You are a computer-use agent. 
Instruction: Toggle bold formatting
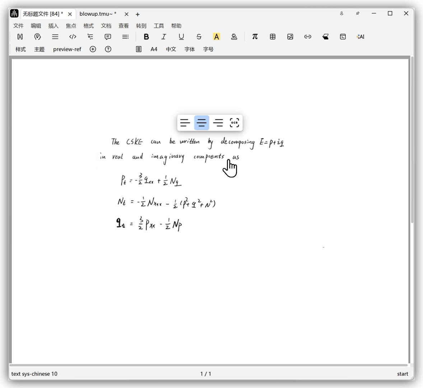[x=146, y=37]
